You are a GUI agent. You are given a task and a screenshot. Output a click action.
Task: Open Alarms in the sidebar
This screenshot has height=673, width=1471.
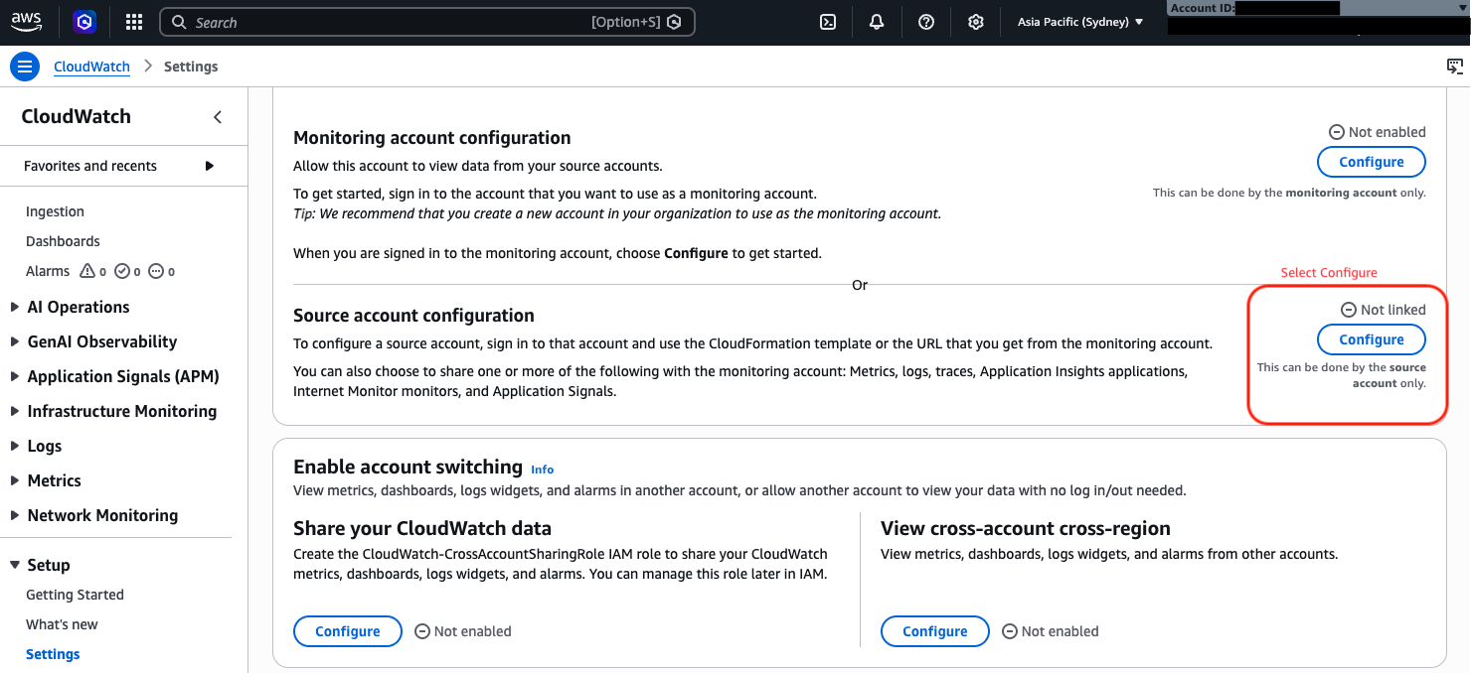click(x=48, y=271)
